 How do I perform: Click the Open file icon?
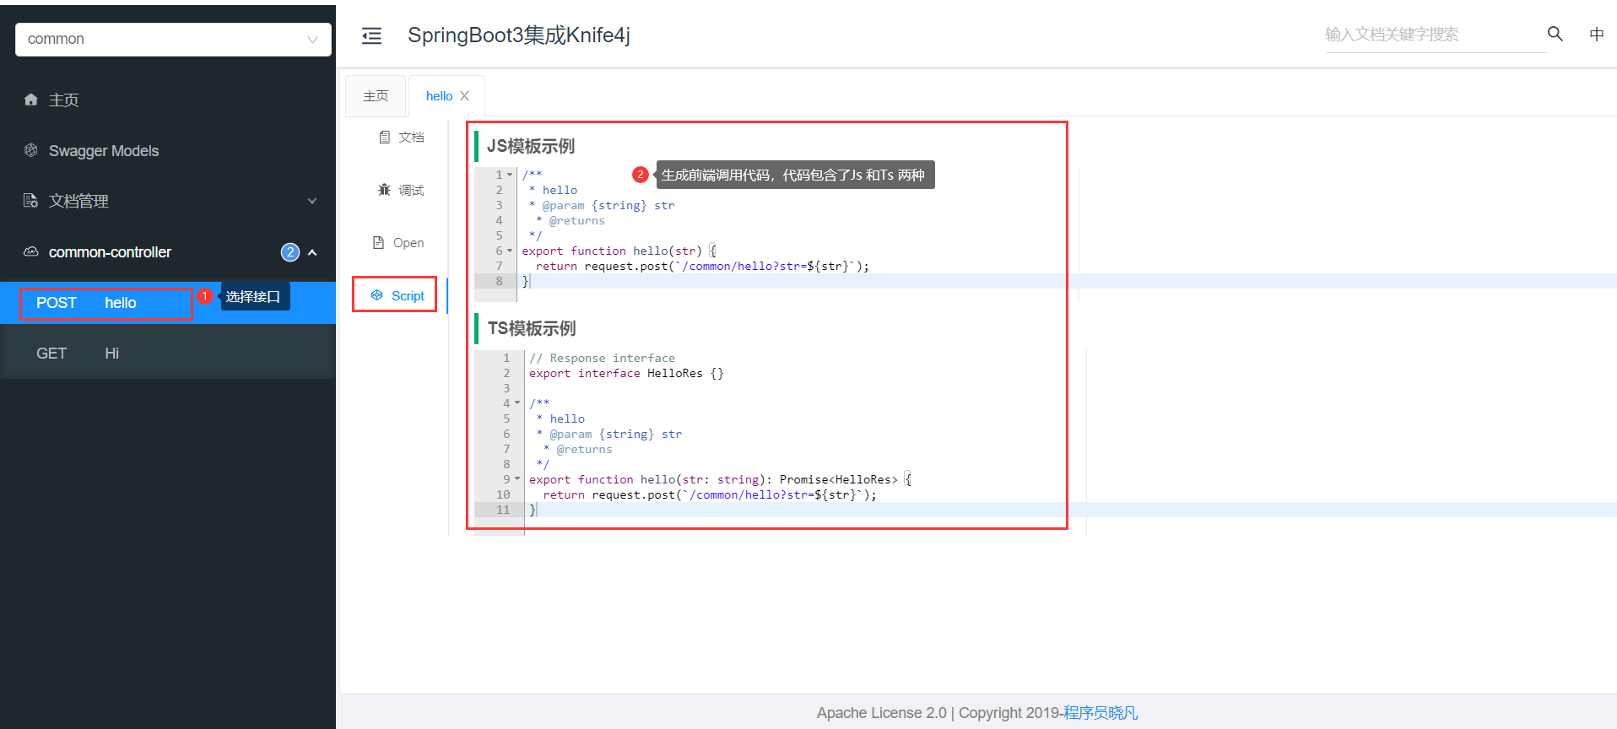(379, 242)
